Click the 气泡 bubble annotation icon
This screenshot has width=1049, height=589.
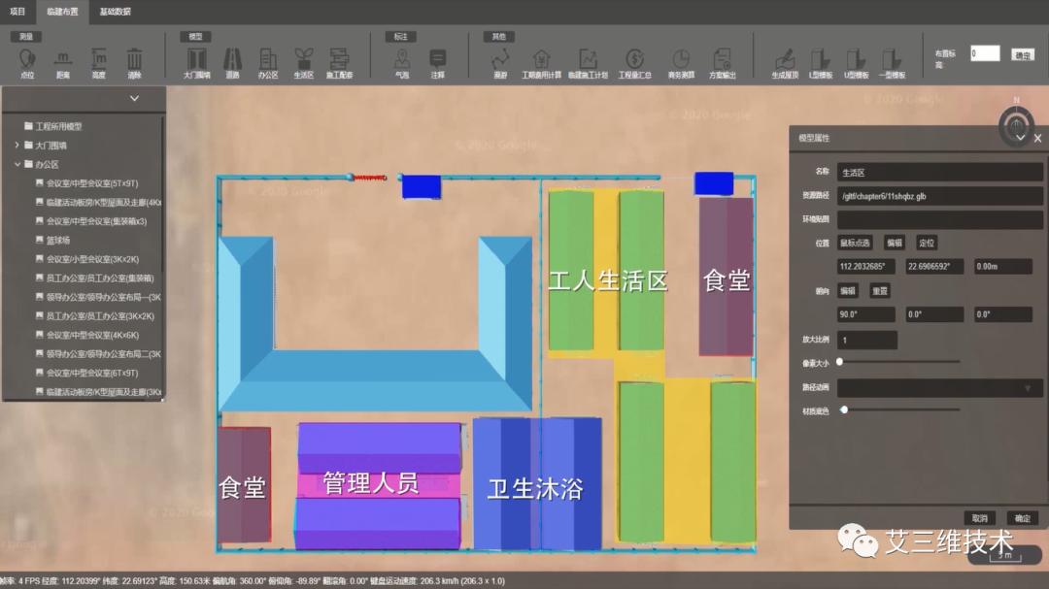pyautogui.click(x=401, y=58)
